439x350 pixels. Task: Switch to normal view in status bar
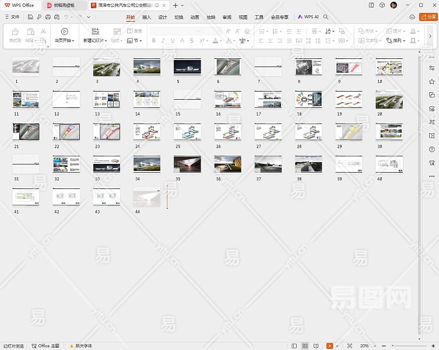point(294,346)
